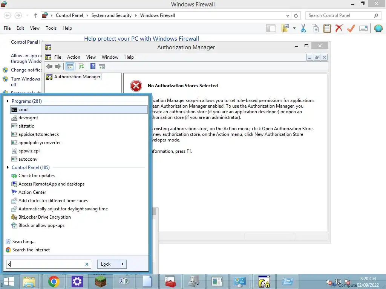Open aitstatic from search results
This screenshot has height=289, width=386.
pos(79,126)
